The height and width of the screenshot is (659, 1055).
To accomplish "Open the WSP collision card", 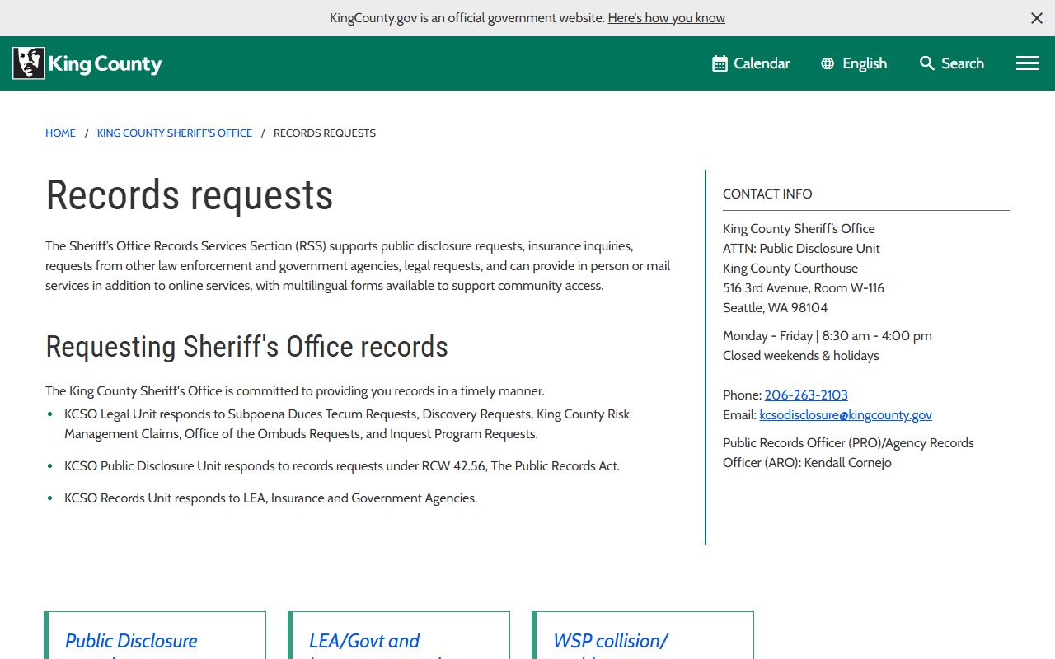I will coord(643,635).
